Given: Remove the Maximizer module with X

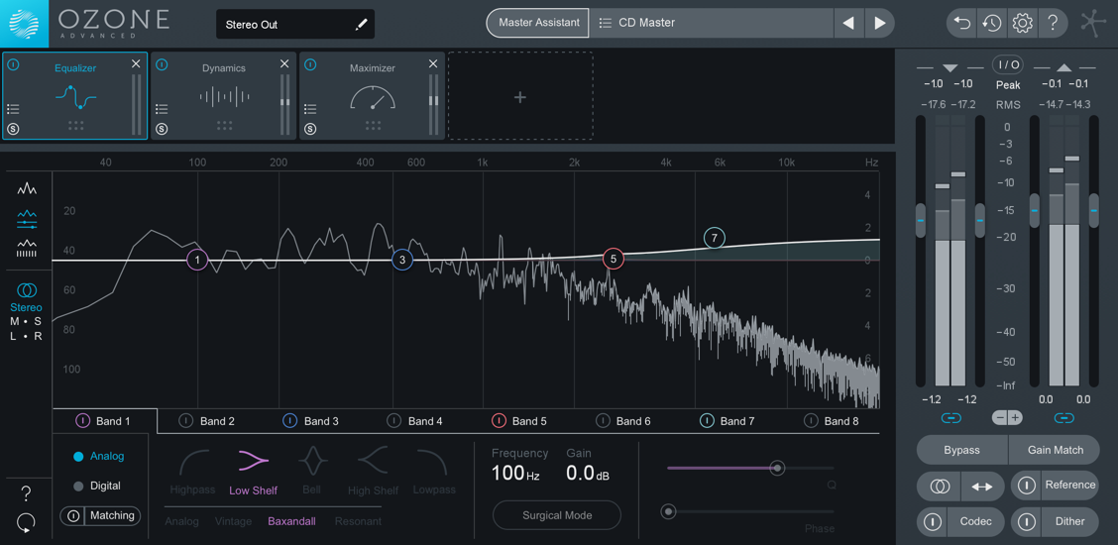Looking at the screenshot, I should pyautogui.click(x=433, y=64).
